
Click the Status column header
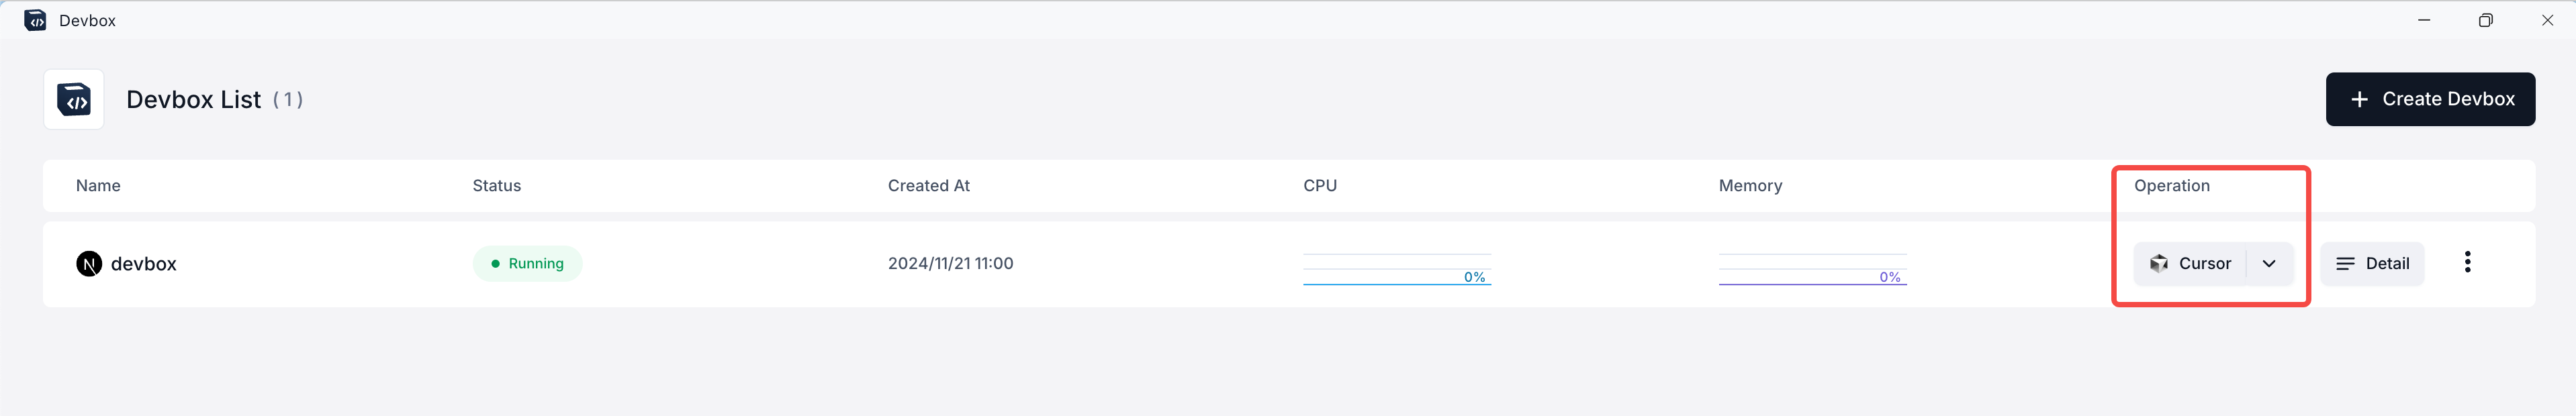click(496, 186)
